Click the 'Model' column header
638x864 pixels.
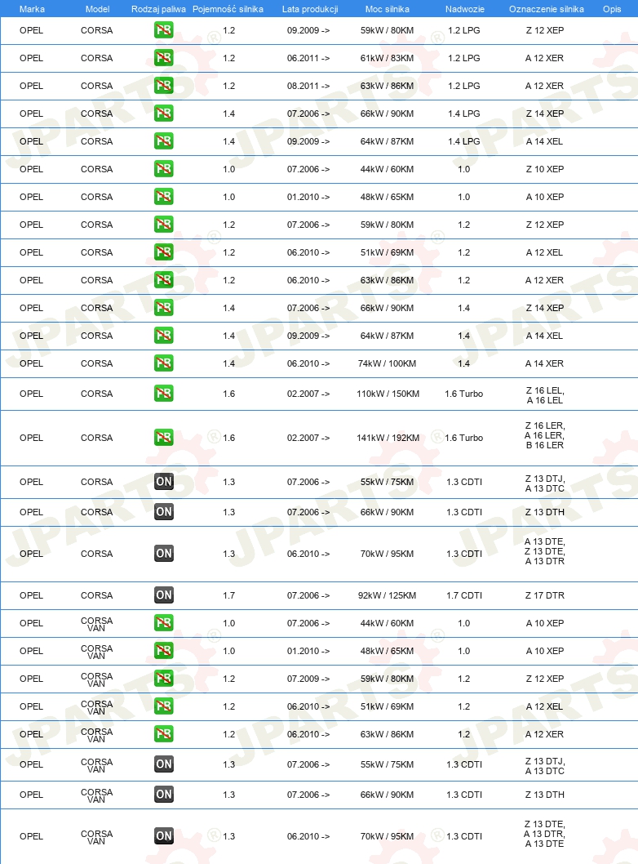pyautogui.click(x=97, y=9)
